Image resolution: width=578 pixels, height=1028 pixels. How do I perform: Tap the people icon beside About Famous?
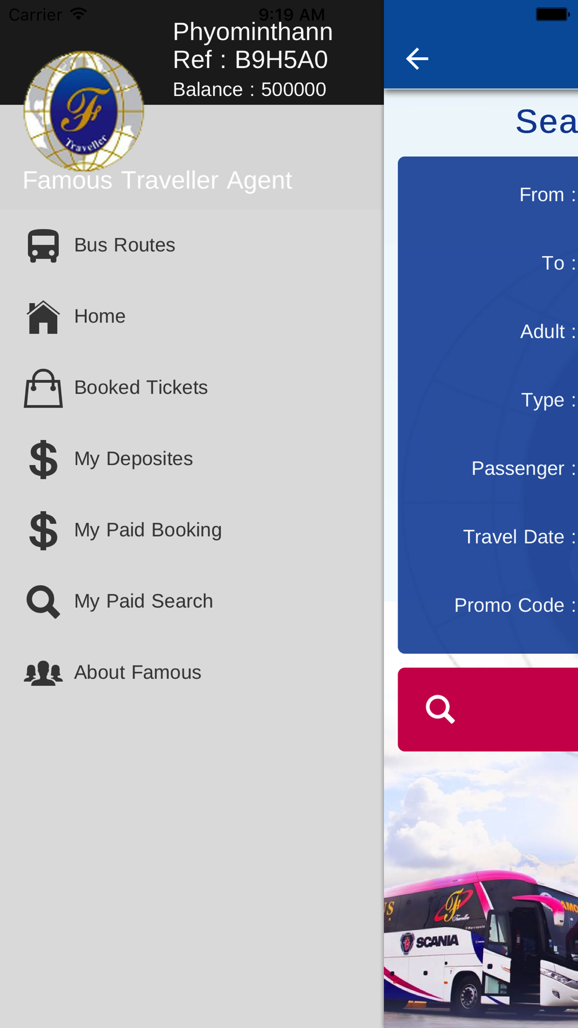pos(43,673)
